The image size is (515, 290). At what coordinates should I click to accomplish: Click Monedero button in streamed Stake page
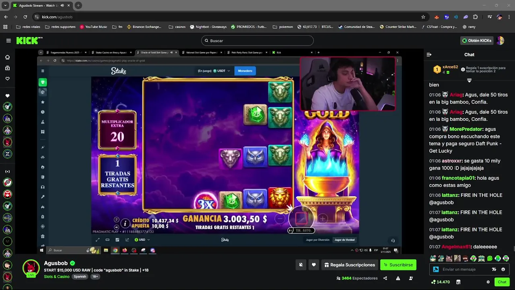pyautogui.click(x=245, y=71)
